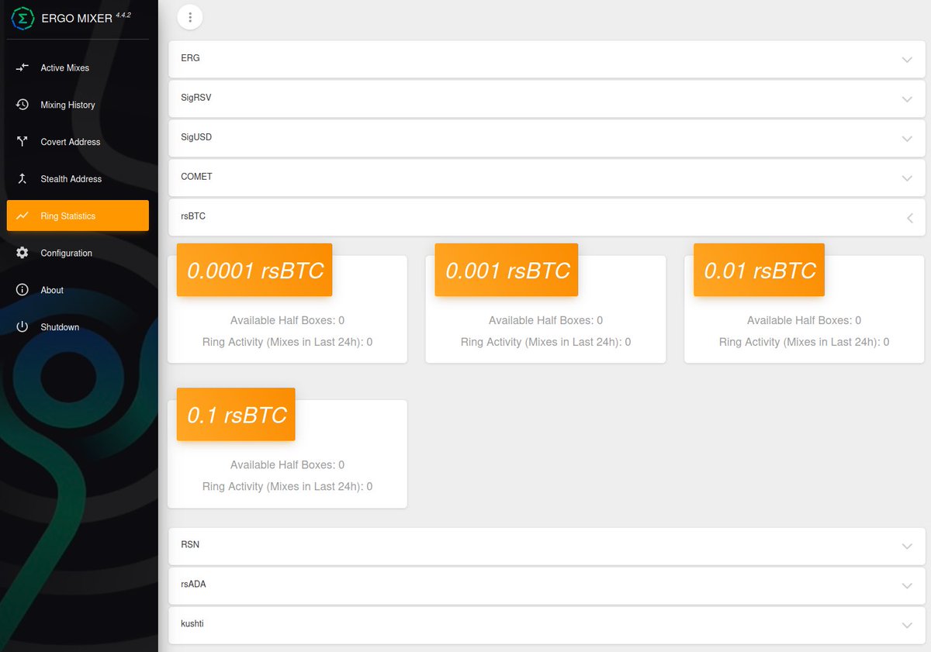Collapse the rsBTC panel chevron
The image size is (931, 652).
[x=909, y=218]
